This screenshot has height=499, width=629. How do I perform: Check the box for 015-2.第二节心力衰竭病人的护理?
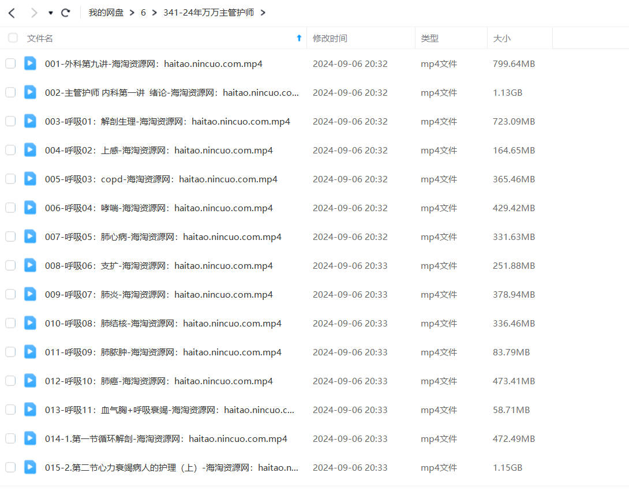coord(10,467)
